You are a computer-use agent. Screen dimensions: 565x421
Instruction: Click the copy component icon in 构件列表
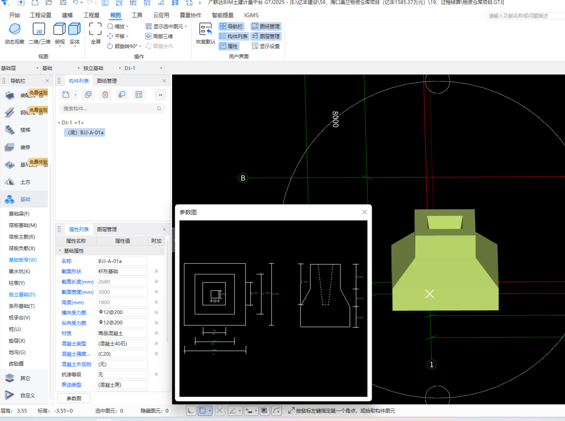88,95
